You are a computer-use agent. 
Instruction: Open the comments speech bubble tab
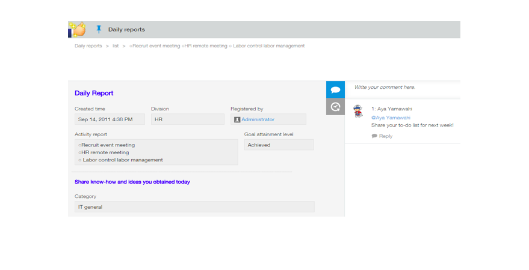click(335, 89)
